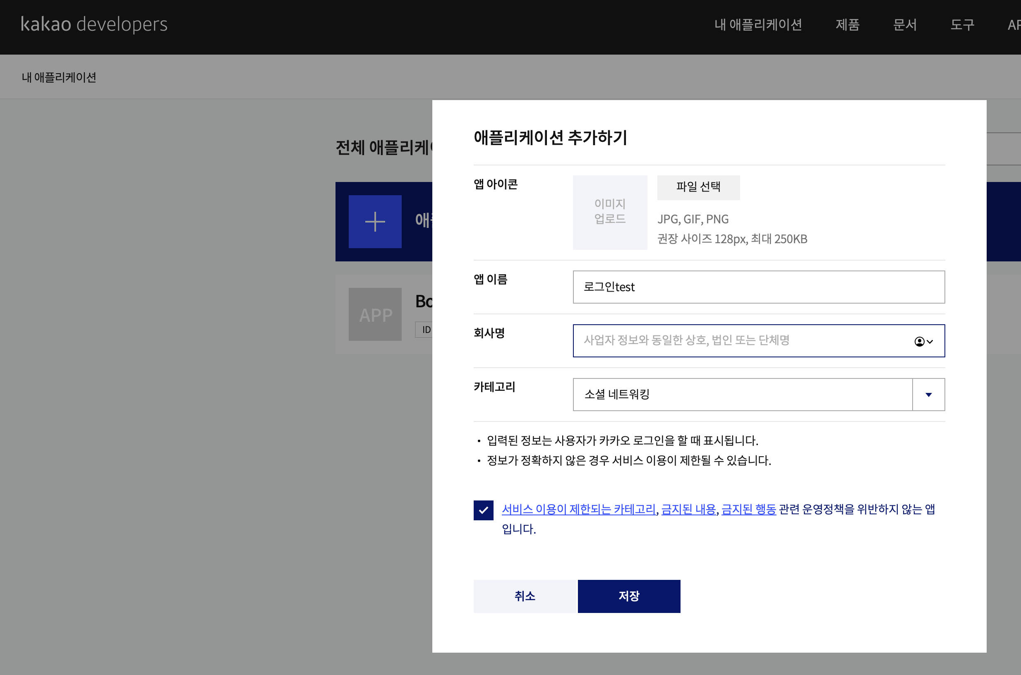Open the category dropdown arrow
Viewport: 1021px width, 675px height.
pos(928,395)
